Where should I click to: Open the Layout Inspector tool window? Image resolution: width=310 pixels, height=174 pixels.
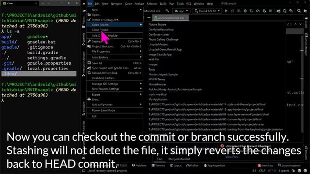289,165
